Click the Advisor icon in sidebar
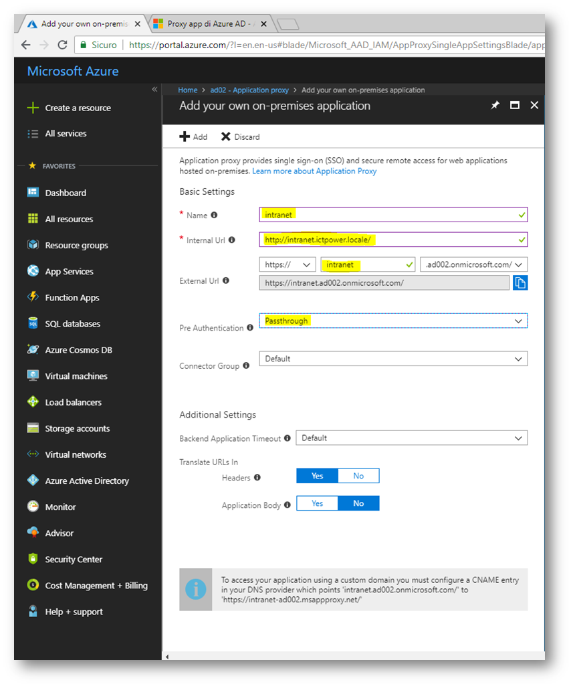This screenshot has height=688, width=573. (x=33, y=532)
